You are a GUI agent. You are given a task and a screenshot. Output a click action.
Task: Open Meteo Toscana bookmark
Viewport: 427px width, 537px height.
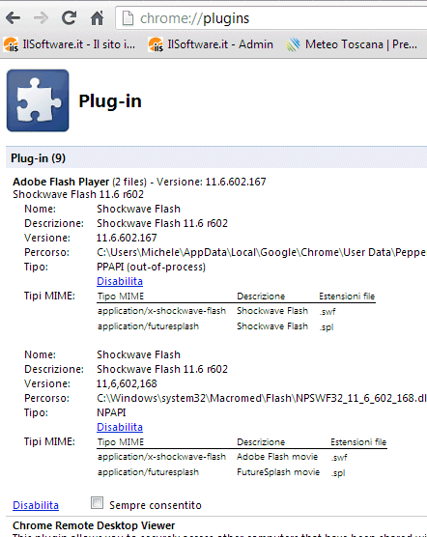click(x=352, y=44)
